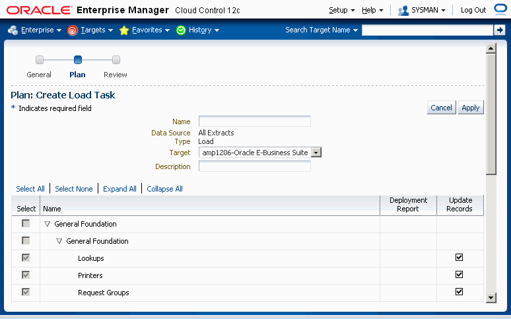This screenshot has width=511, height=319.
Task: Click the Log Out link
Action: (x=473, y=10)
